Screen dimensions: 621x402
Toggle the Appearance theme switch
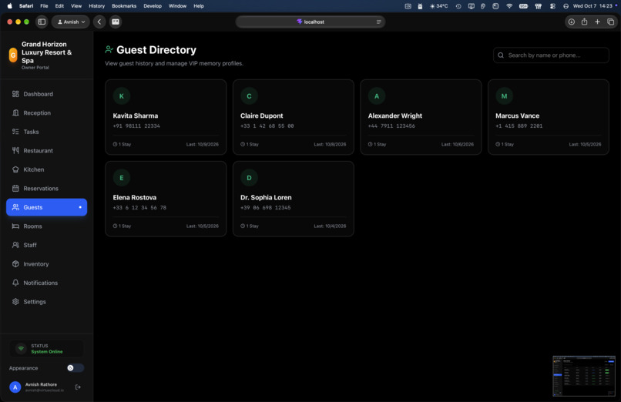point(76,368)
